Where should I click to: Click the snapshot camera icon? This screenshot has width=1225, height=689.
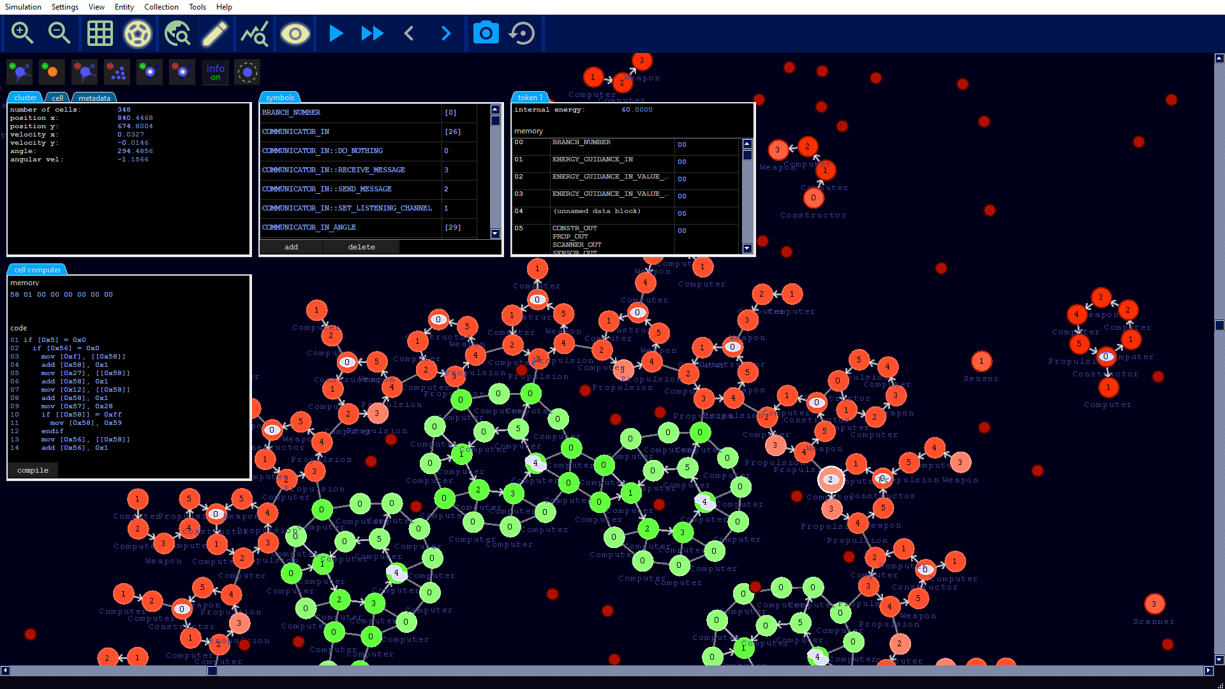point(486,33)
